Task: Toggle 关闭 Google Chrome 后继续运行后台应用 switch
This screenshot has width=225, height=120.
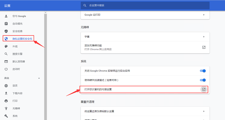Action: 203,71
